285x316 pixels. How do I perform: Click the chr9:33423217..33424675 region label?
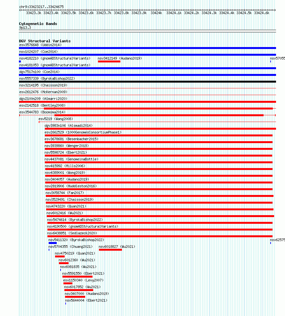pyautogui.click(x=42, y=7)
